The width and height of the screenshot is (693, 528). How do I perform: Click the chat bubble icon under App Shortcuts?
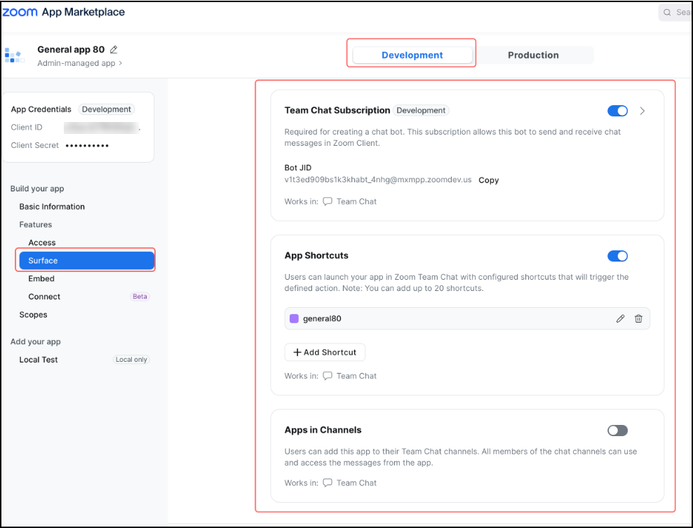(327, 376)
